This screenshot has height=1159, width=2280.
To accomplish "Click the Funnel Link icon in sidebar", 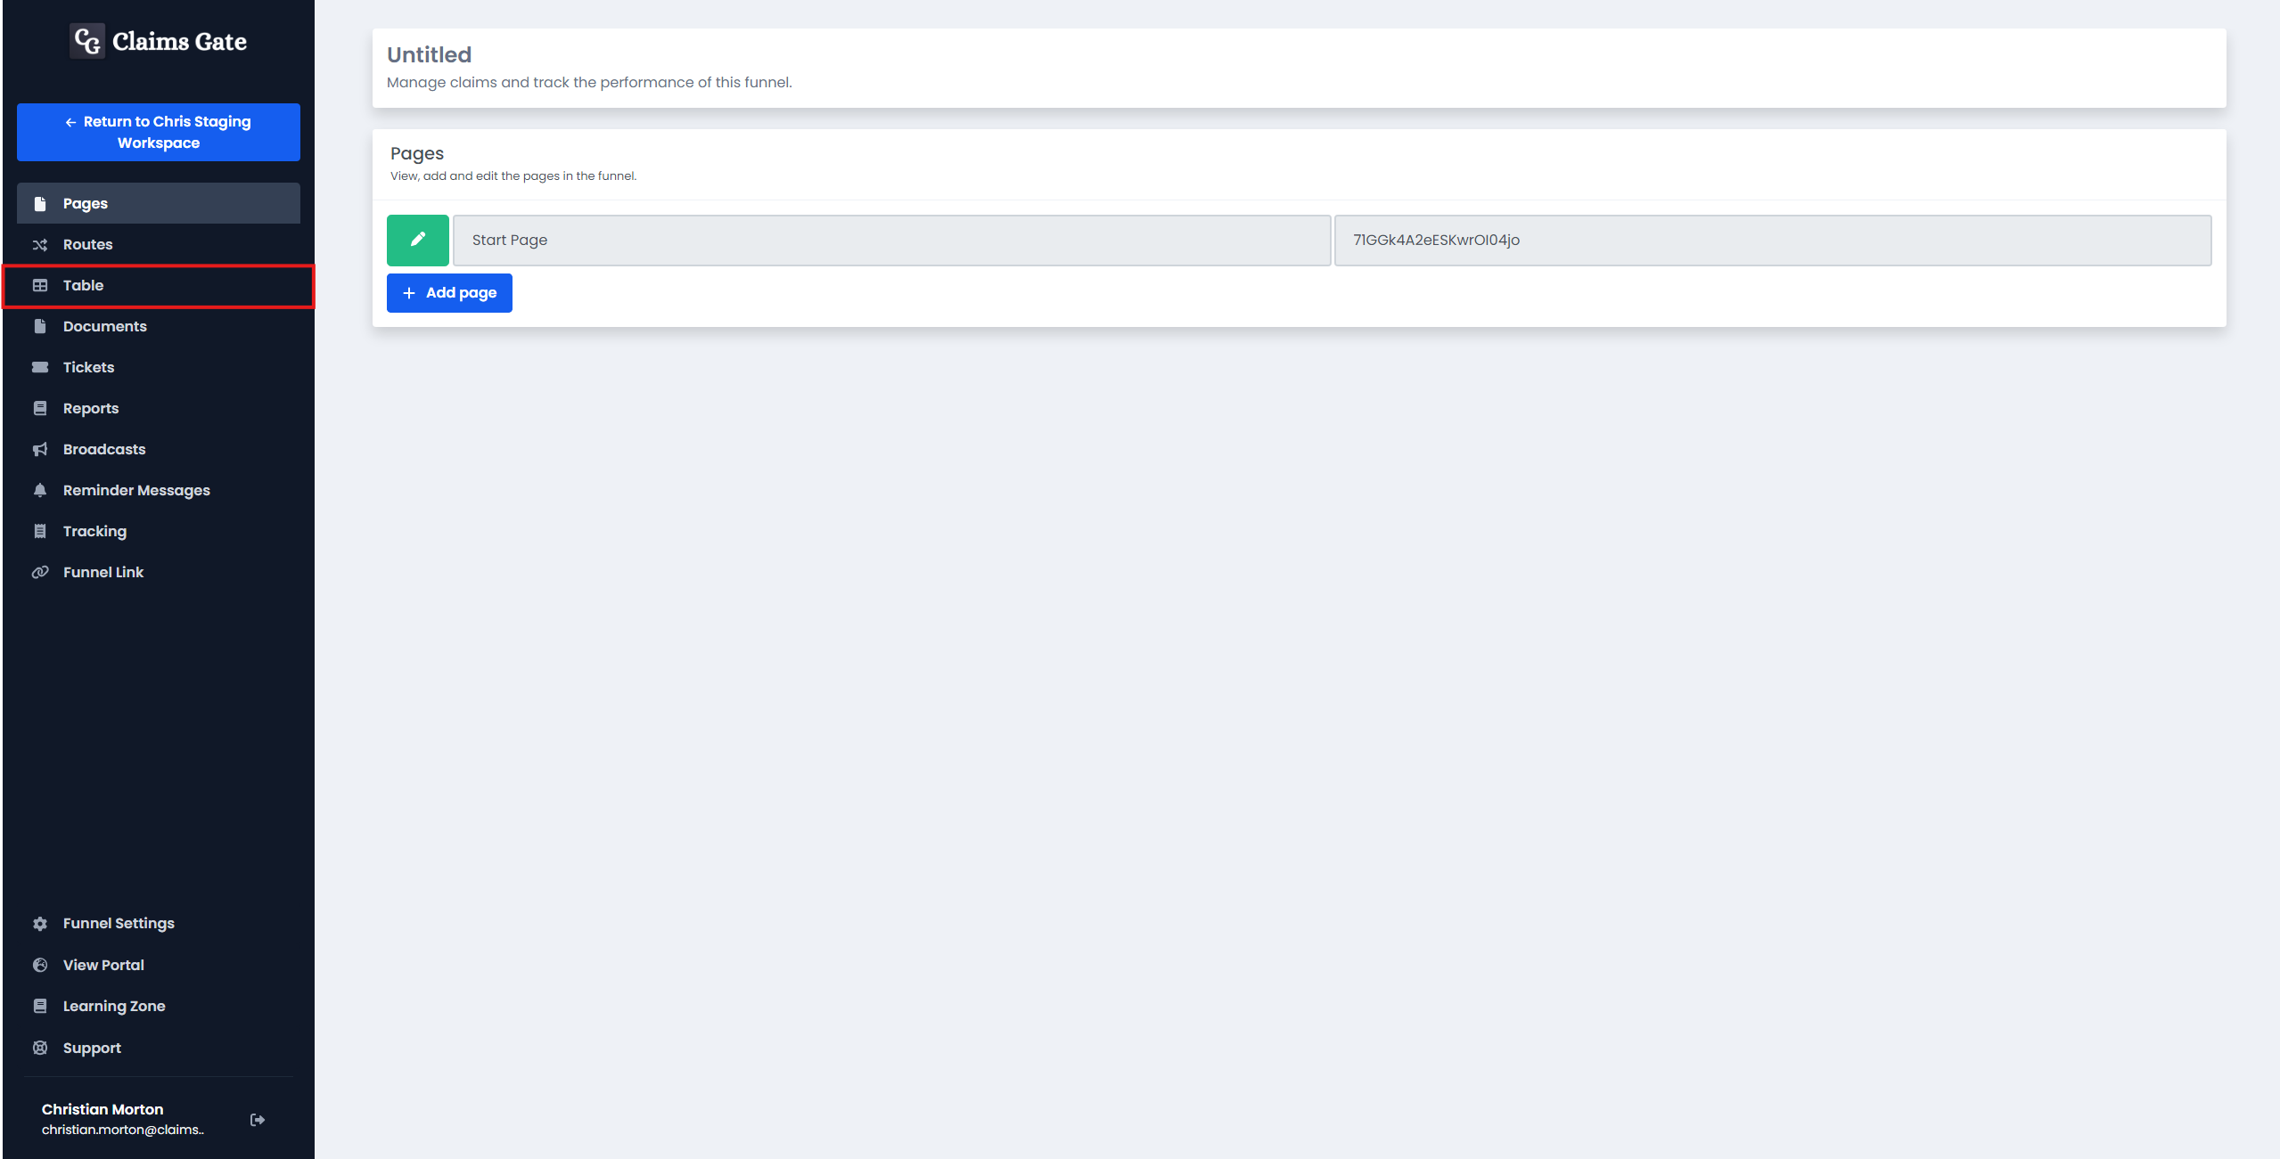I will (x=40, y=572).
